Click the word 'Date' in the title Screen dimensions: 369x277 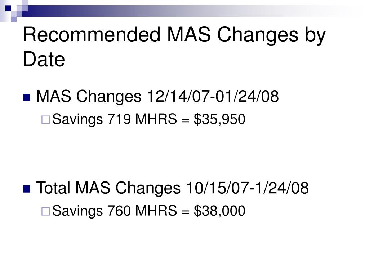(x=44, y=59)
